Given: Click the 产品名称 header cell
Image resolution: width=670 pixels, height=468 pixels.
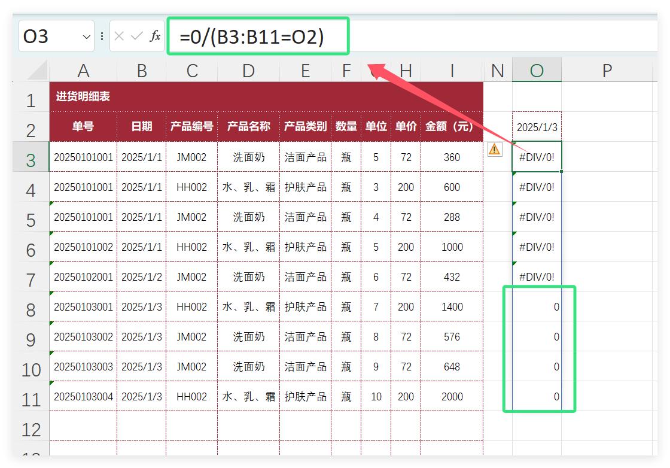Looking at the screenshot, I should click(x=249, y=126).
